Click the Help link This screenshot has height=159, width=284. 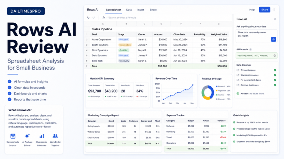click(x=252, y=10)
